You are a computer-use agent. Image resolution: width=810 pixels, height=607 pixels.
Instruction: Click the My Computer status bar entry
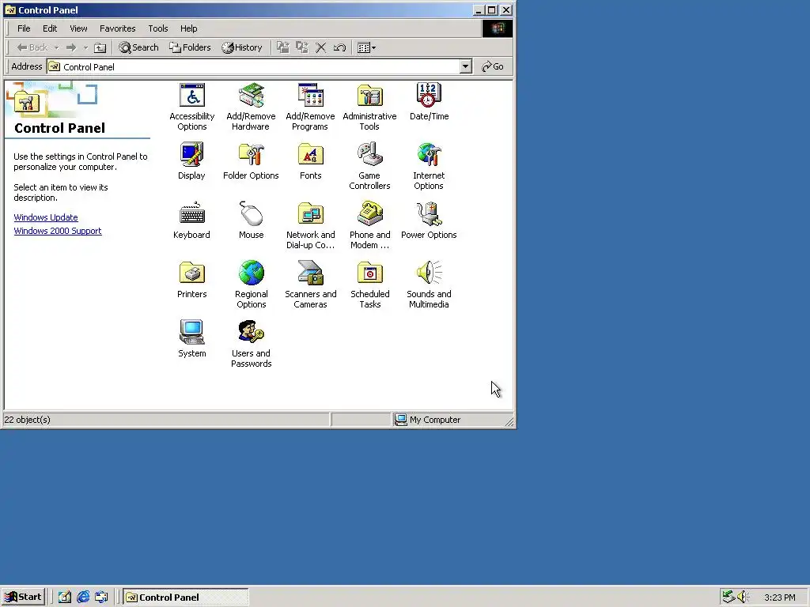(428, 420)
